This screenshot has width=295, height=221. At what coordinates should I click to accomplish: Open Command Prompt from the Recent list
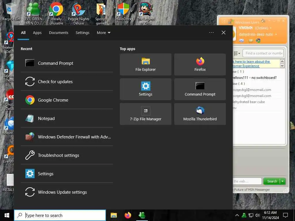point(67,63)
